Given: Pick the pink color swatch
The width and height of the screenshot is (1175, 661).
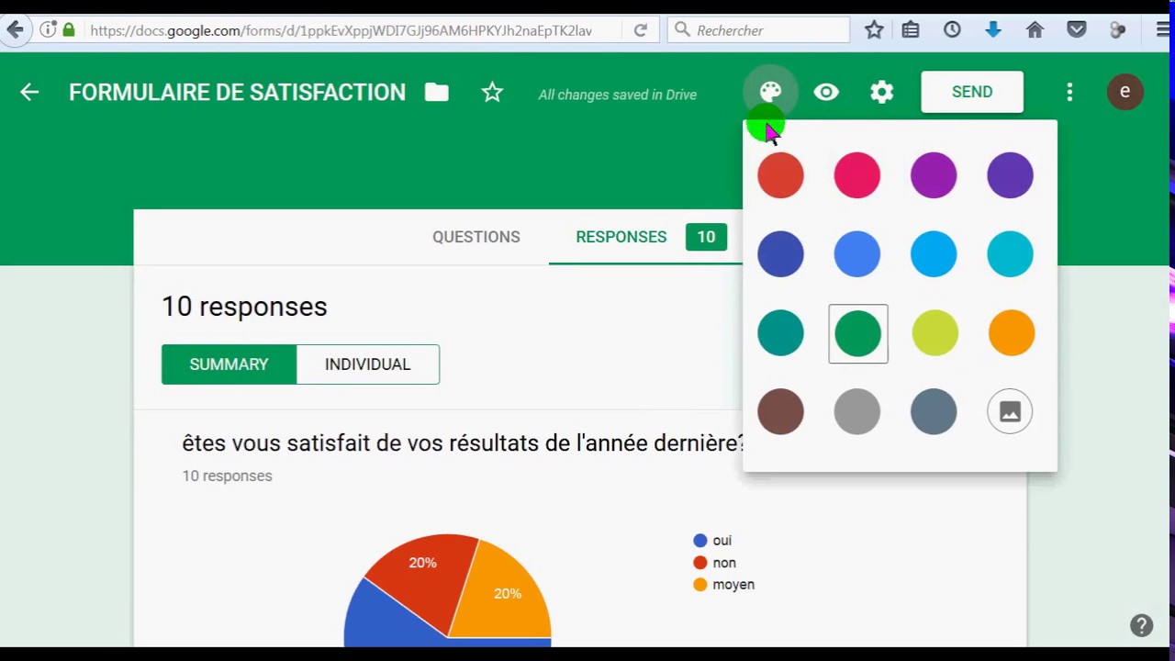Looking at the screenshot, I should click(857, 175).
